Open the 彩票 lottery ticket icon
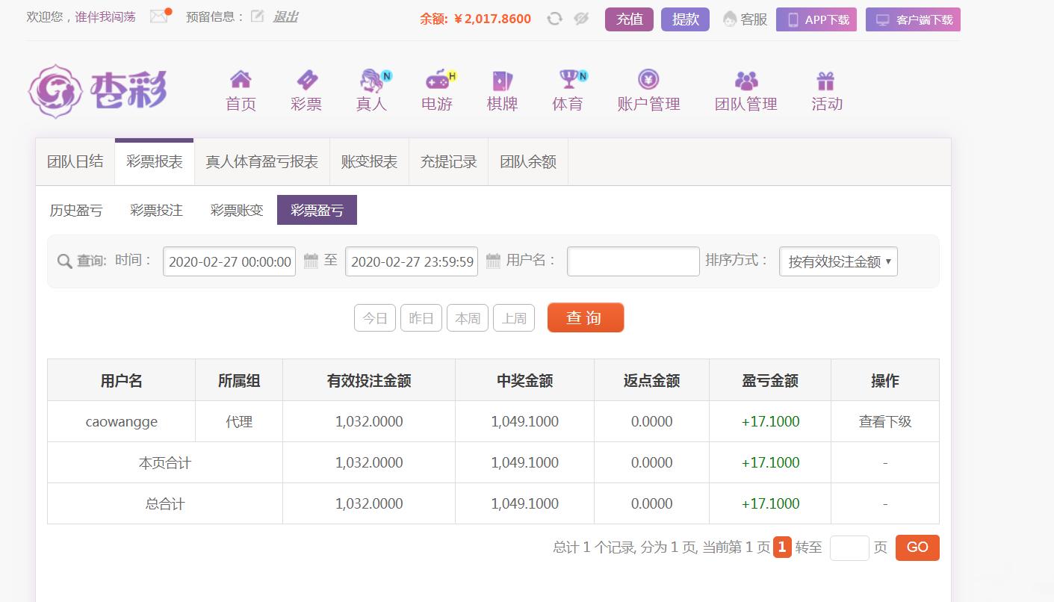1054x602 pixels. 306,79
